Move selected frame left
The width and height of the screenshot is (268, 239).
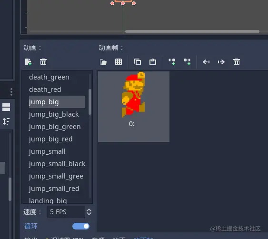coord(206,62)
